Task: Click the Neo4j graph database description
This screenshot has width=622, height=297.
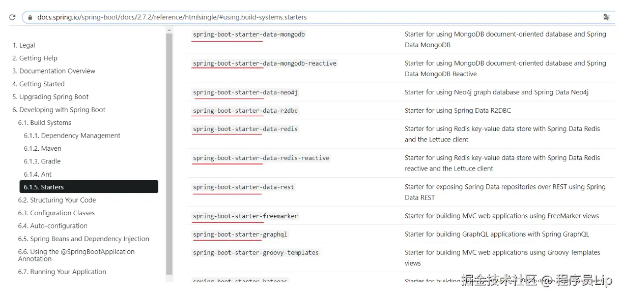Action: (496, 92)
